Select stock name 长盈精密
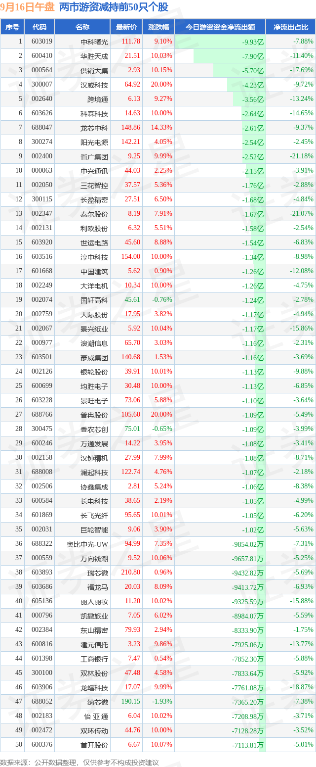Viewport: 316px width, 767px height. (94, 199)
